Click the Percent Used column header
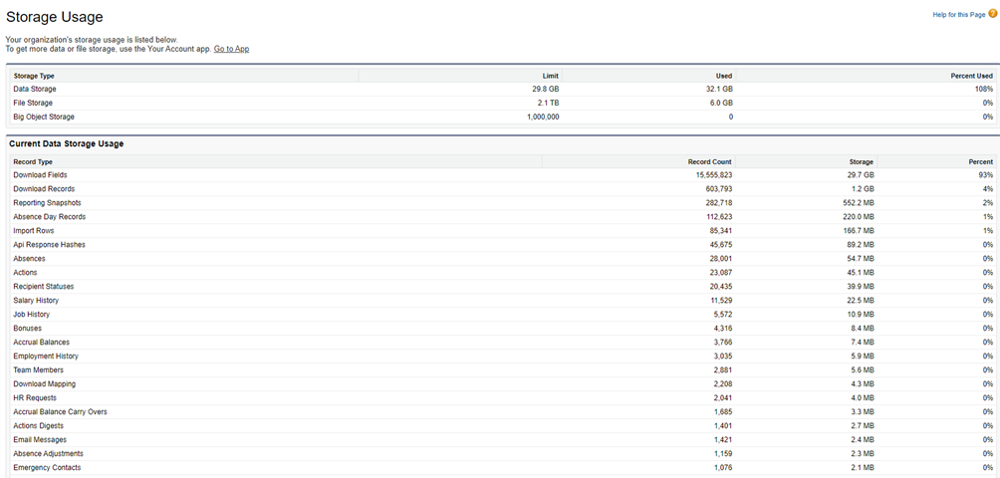1000x478 pixels. pyautogui.click(x=971, y=76)
